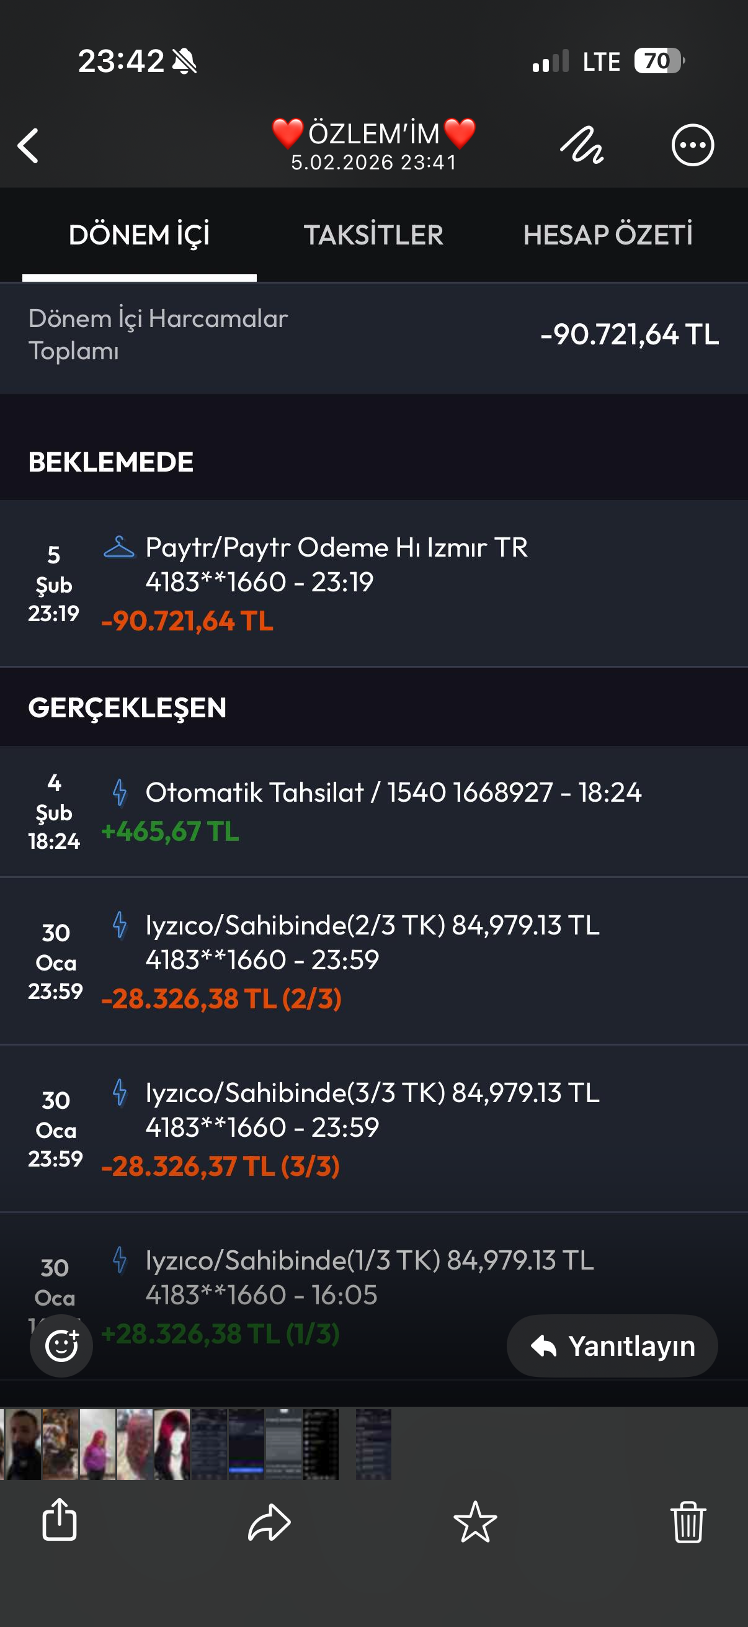Image resolution: width=748 pixels, height=1627 pixels.
Task: Open the three-dot more options menu
Action: pos(692,145)
